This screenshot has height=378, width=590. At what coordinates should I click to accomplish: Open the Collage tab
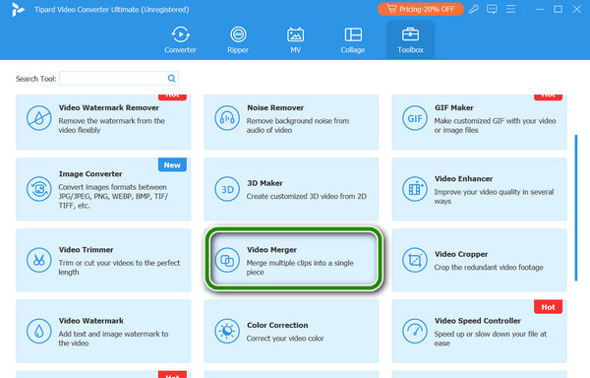(353, 40)
